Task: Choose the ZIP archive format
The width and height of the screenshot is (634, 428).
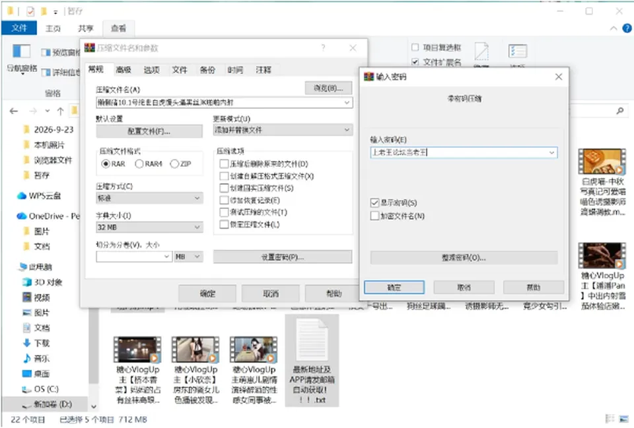Action: [x=174, y=164]
